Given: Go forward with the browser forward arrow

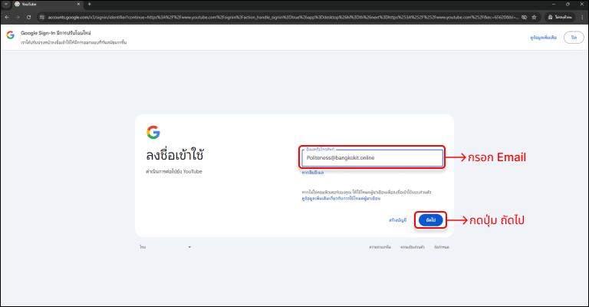Looking at the screenshot, I should pos(18,18).
